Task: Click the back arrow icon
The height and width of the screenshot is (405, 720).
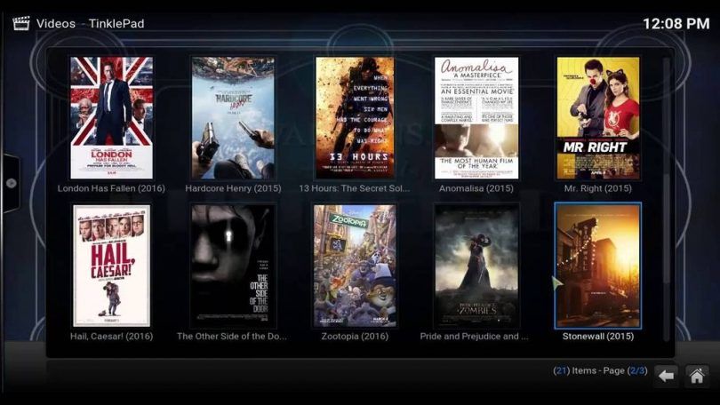Action: tap(666, 376)
